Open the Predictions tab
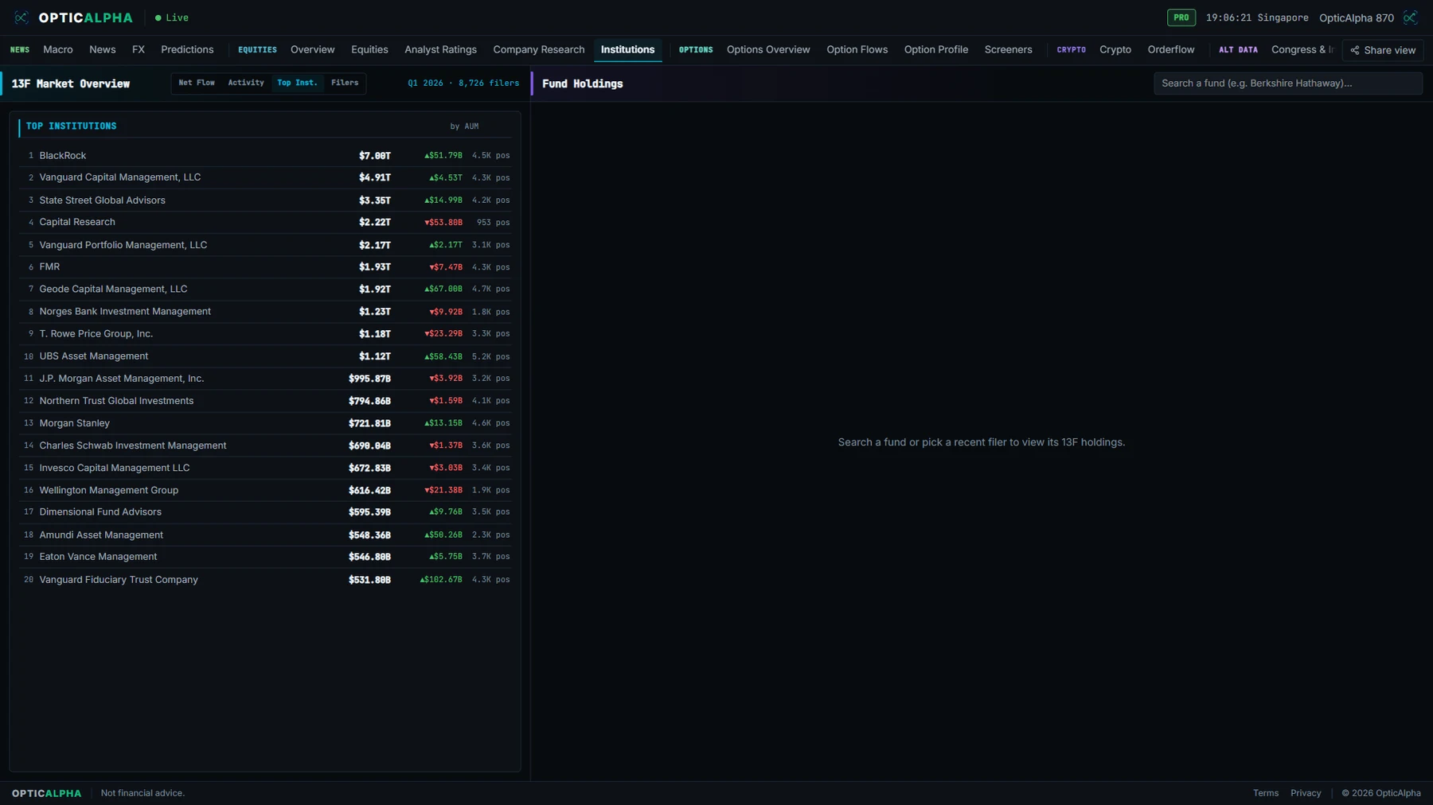 (x=187, y=49)
